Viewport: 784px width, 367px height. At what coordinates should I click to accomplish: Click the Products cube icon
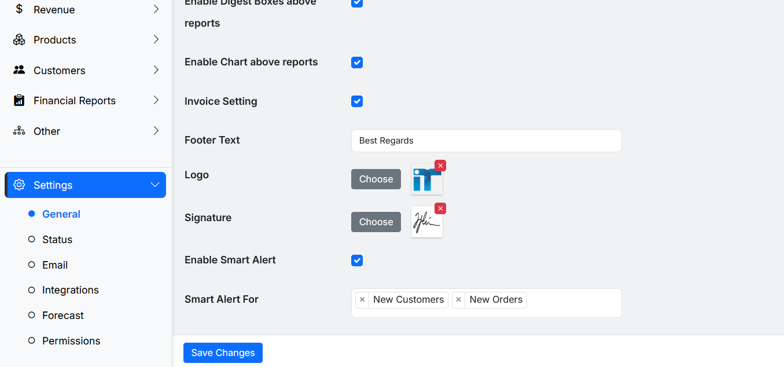point(18,39)
